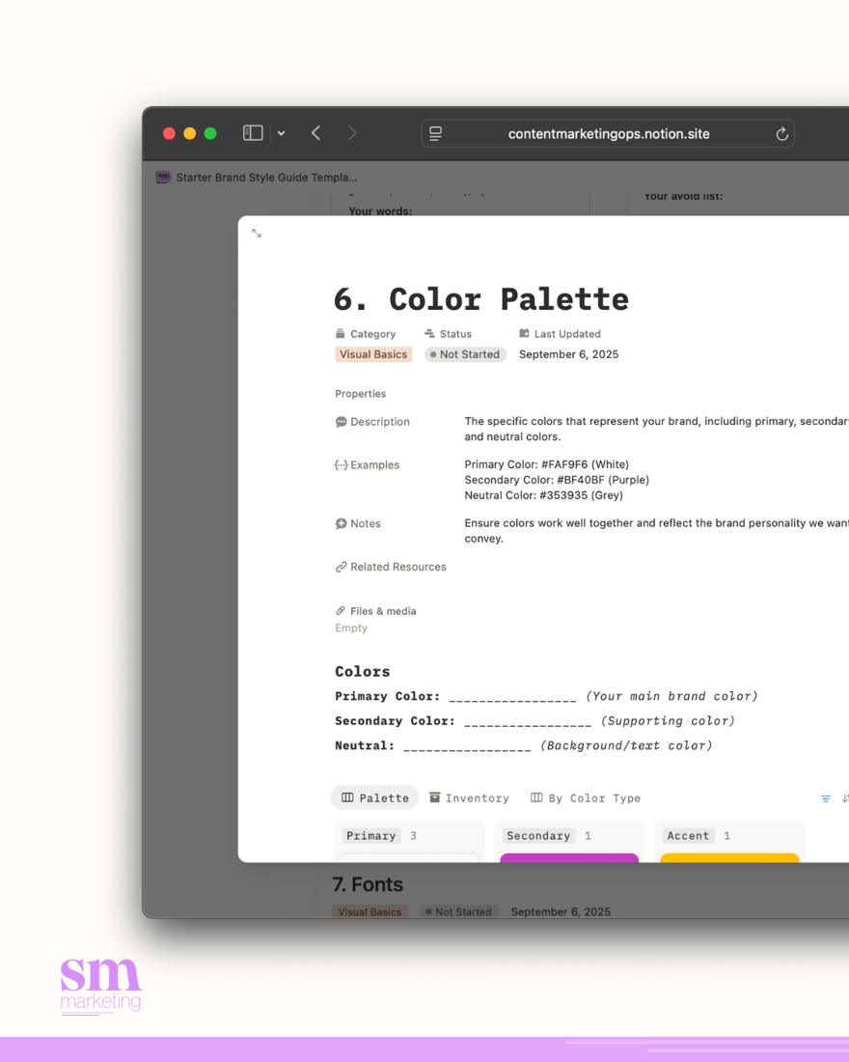Click the September 6, 2025 date value
The width and height of the screenshot is (849, 1062).
568,354
